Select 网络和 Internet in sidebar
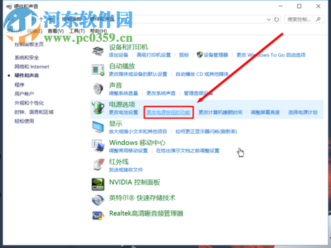The width and height of the screenshot is (331, 248). pos(32,67)
